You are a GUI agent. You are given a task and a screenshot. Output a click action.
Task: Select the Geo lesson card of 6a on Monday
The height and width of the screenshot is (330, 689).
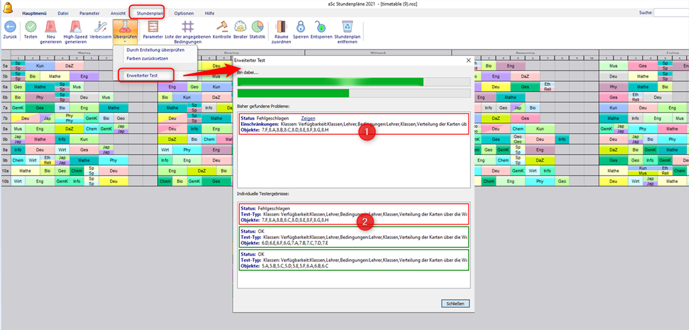tap(18, 87)
